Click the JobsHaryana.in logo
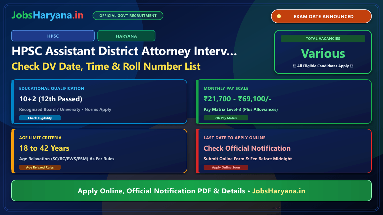The height and width of the screenshot is (215, 383). (48, 15)
